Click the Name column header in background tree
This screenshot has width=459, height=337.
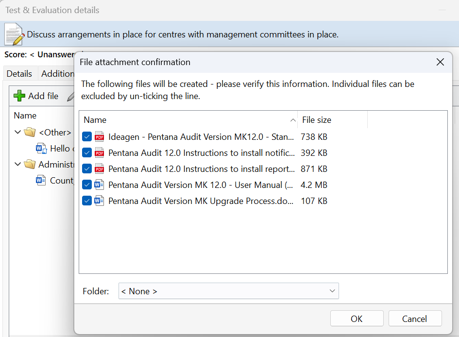tap(25, 116)
